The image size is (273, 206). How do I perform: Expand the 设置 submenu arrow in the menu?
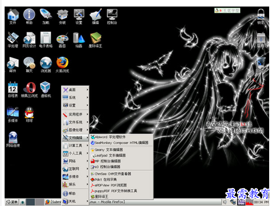87,105
